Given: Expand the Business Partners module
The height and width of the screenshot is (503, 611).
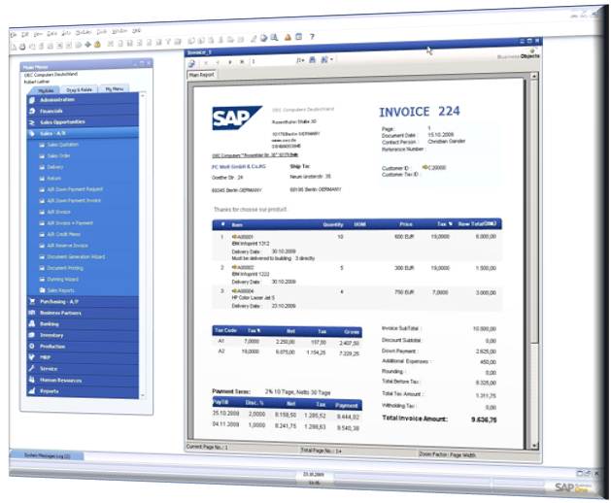Looking at the screenshot, I should pos(83,313).
